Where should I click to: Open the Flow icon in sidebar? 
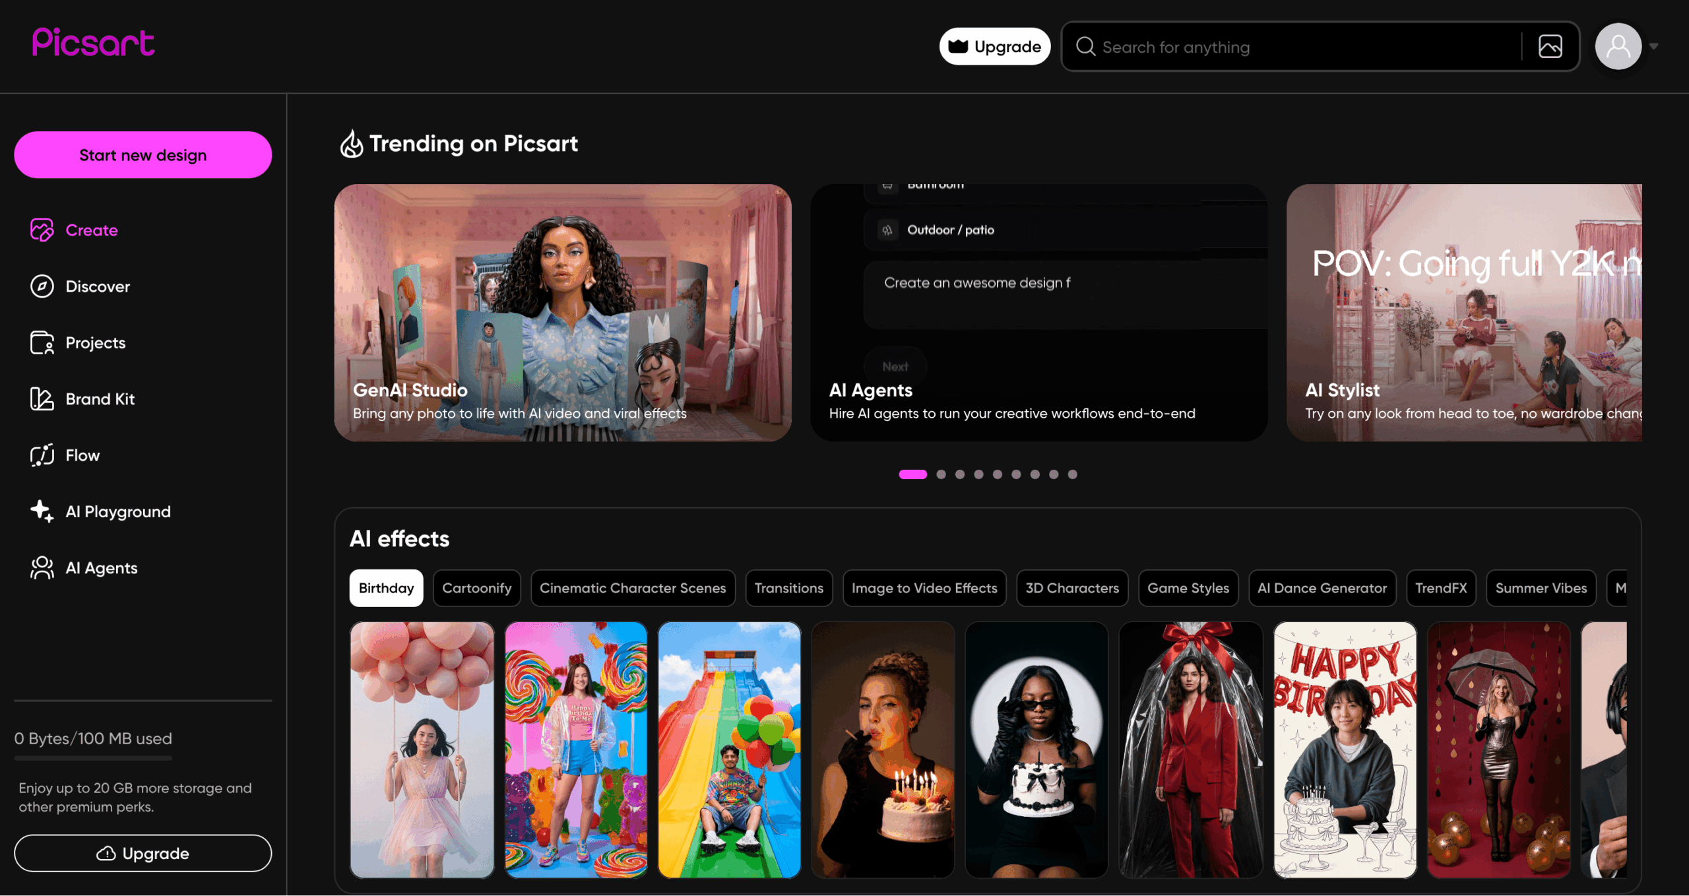coord(42,455)
